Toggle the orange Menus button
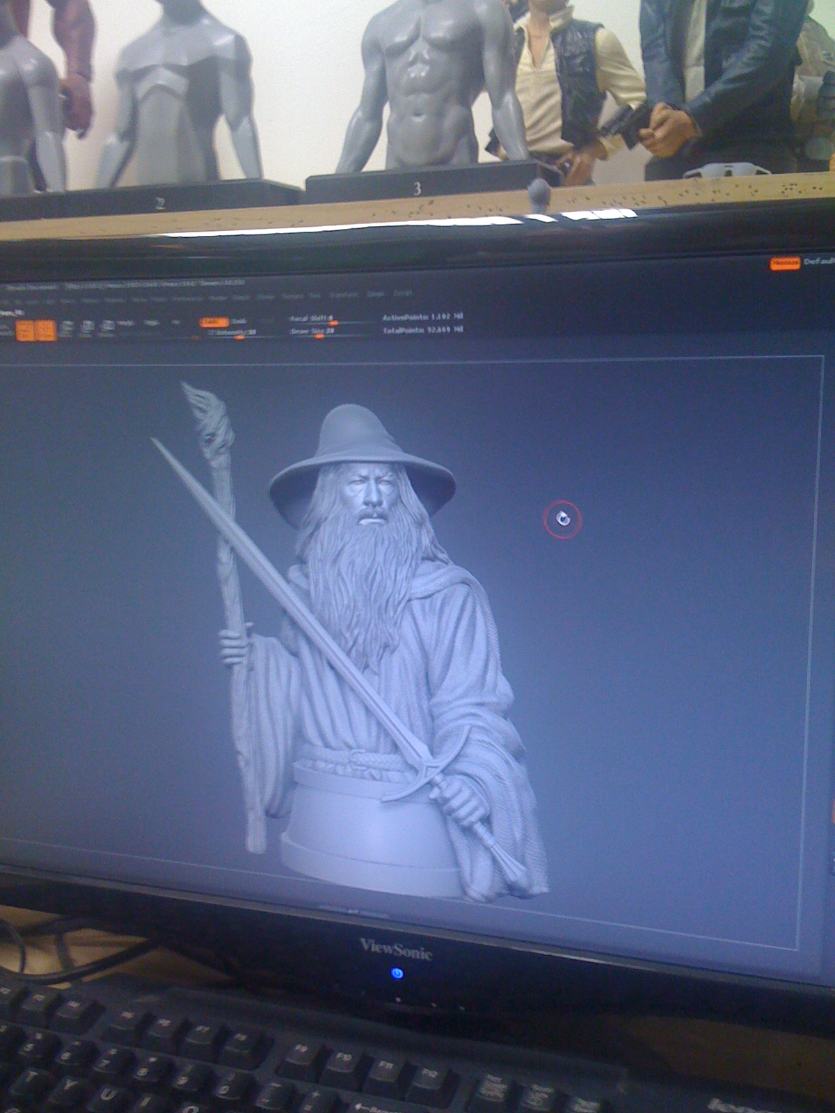Image resolution: width=835 pixels, height=1113 pixels. point(784,263)
